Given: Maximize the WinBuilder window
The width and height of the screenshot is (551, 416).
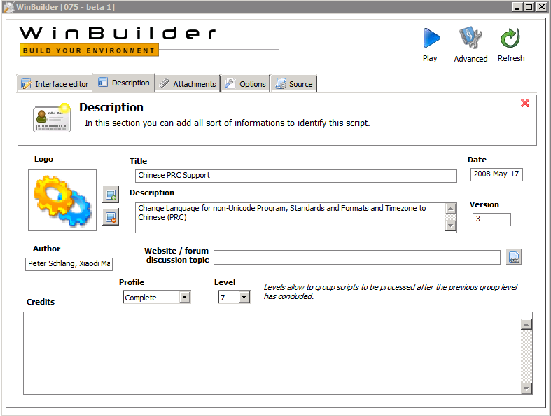Looking at the screenshot, I should pos(529,7).
